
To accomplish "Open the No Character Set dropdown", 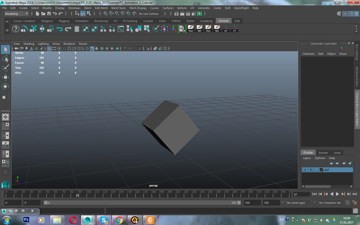I will pos(330,203).
